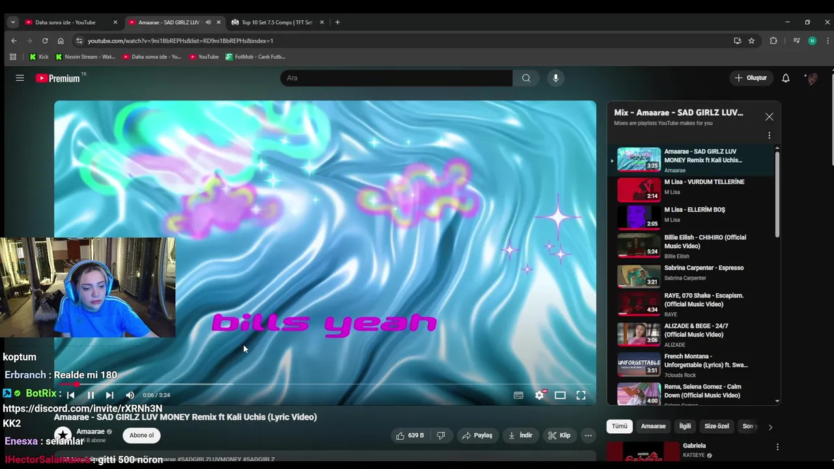The width and height of the screenshot is (834, 469).
Task: Switch to theater mode
Action: 560,395
